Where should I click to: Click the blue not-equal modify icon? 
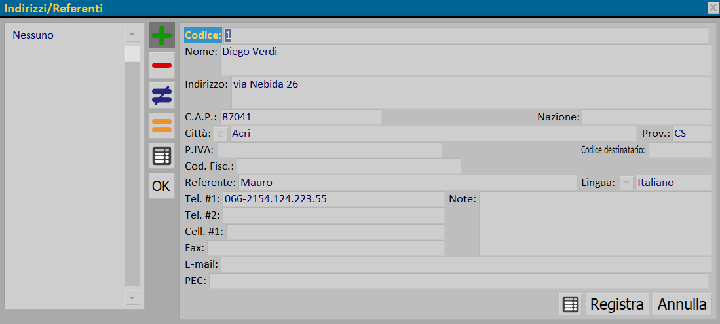click(161, 96)
